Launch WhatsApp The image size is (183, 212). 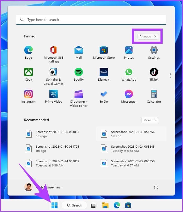tap(129, 74)
